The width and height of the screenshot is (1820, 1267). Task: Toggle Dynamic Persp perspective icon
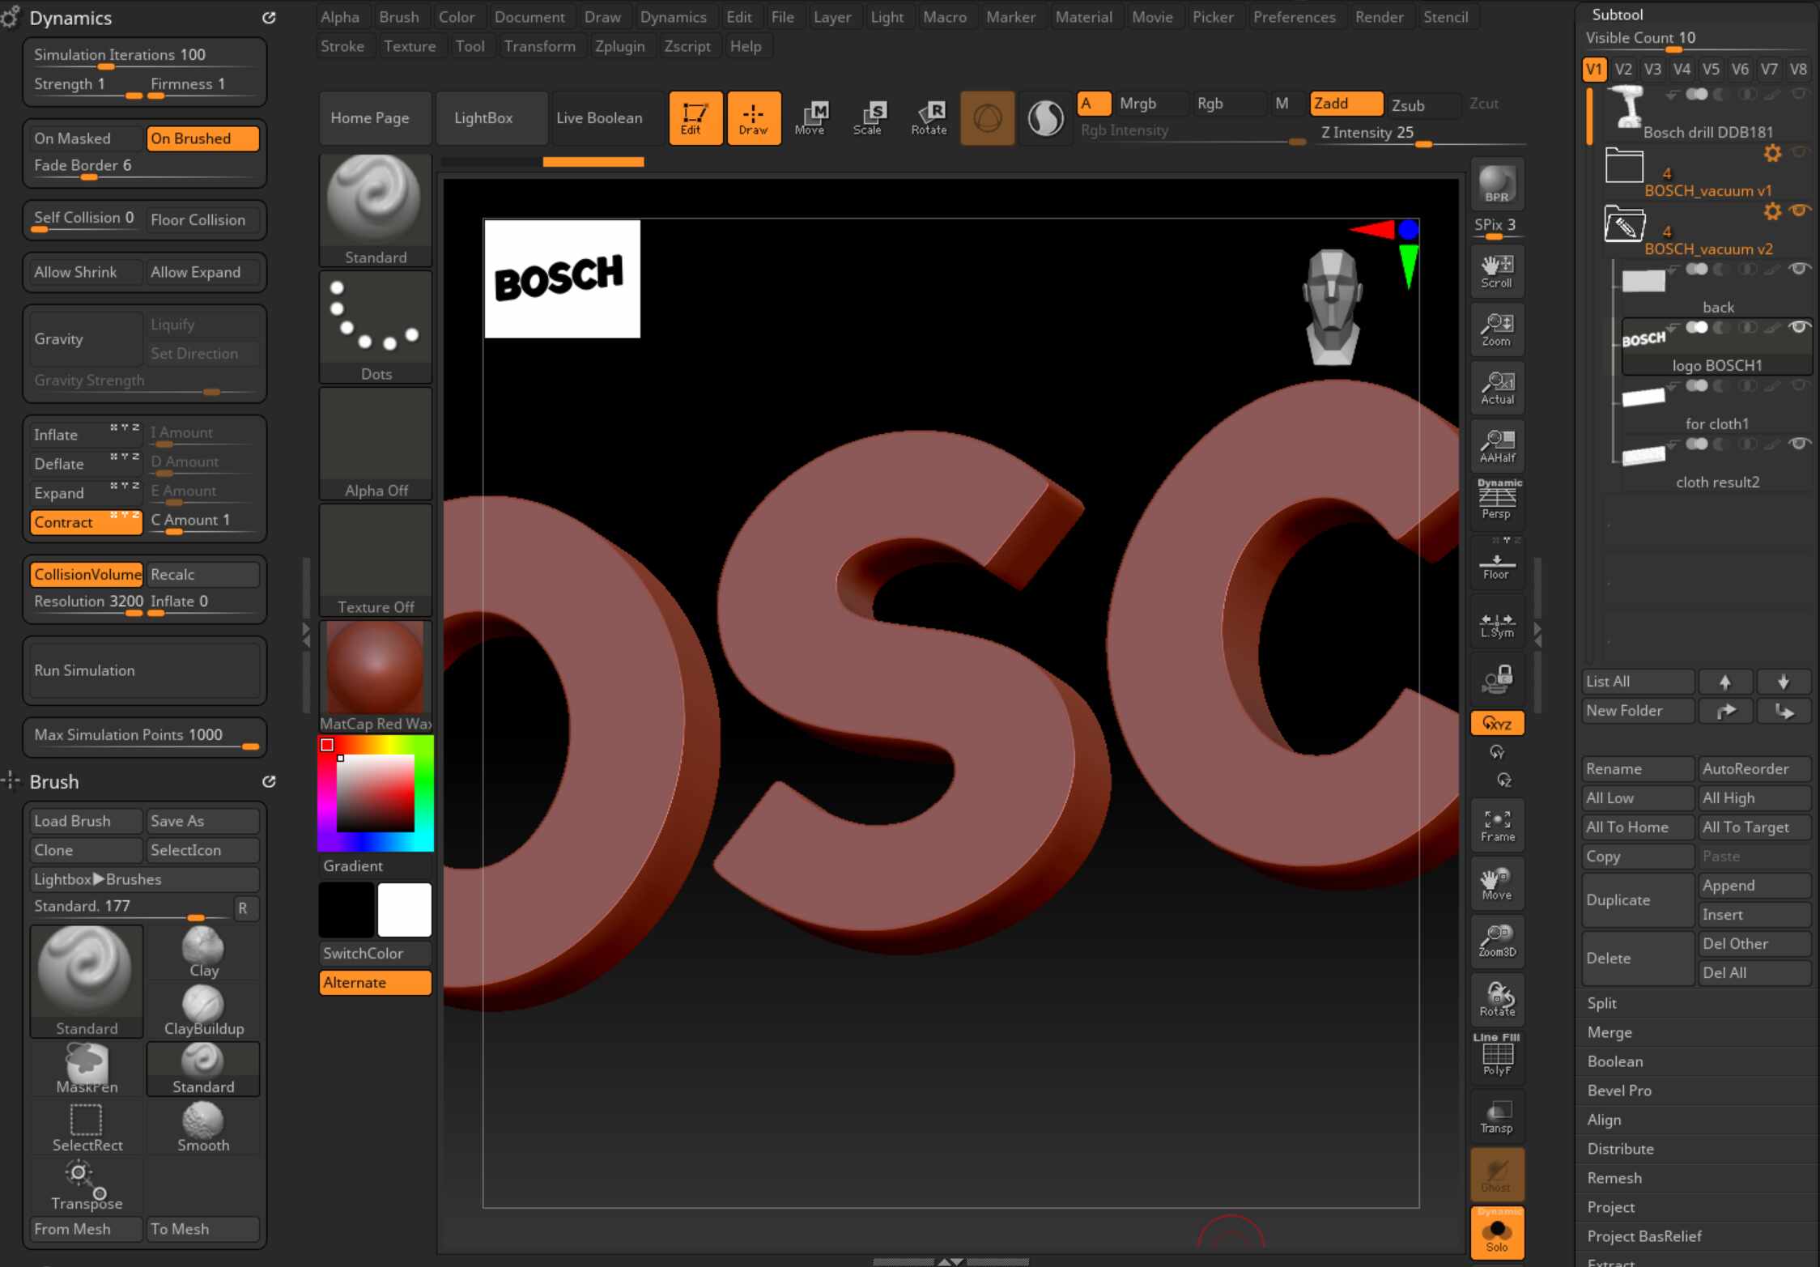1497,500
